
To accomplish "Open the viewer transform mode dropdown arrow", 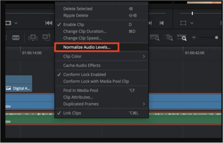I will tap(192, 23).
